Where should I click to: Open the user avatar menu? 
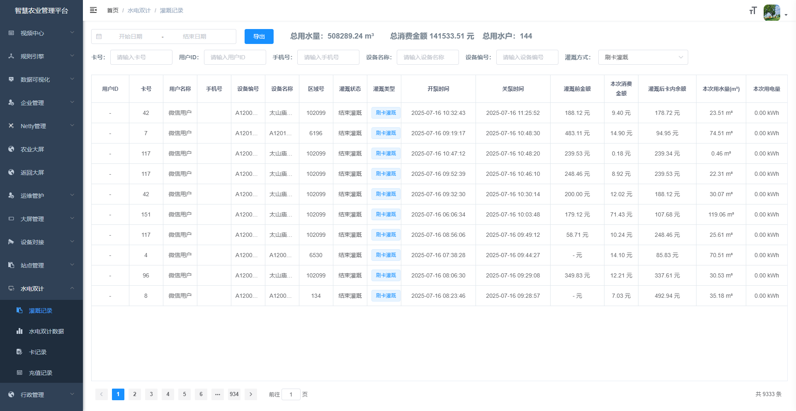tap(772, 13)
